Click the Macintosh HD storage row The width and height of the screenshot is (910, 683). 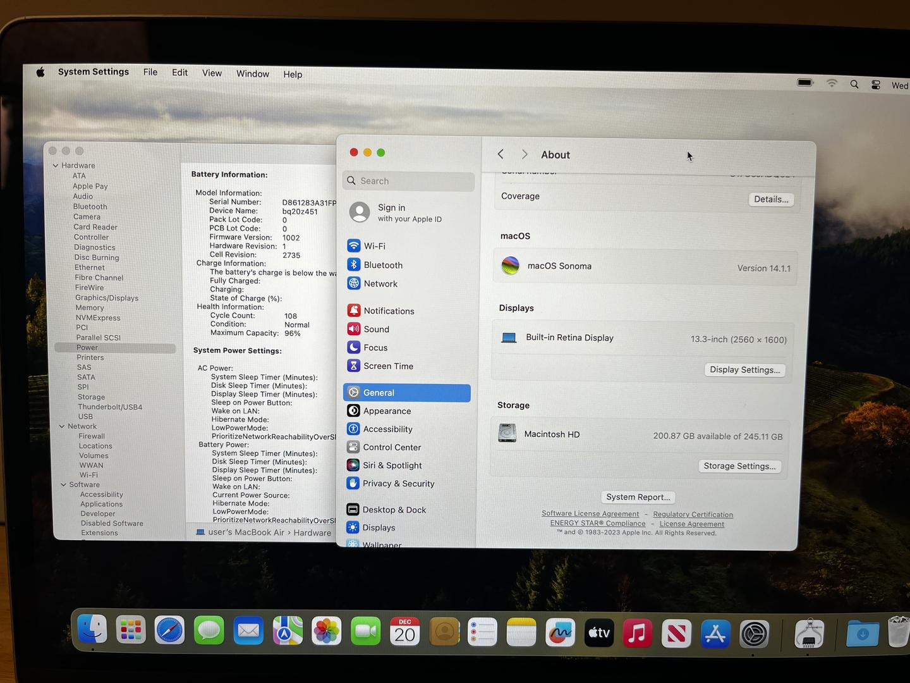click(x=641, y=435)
